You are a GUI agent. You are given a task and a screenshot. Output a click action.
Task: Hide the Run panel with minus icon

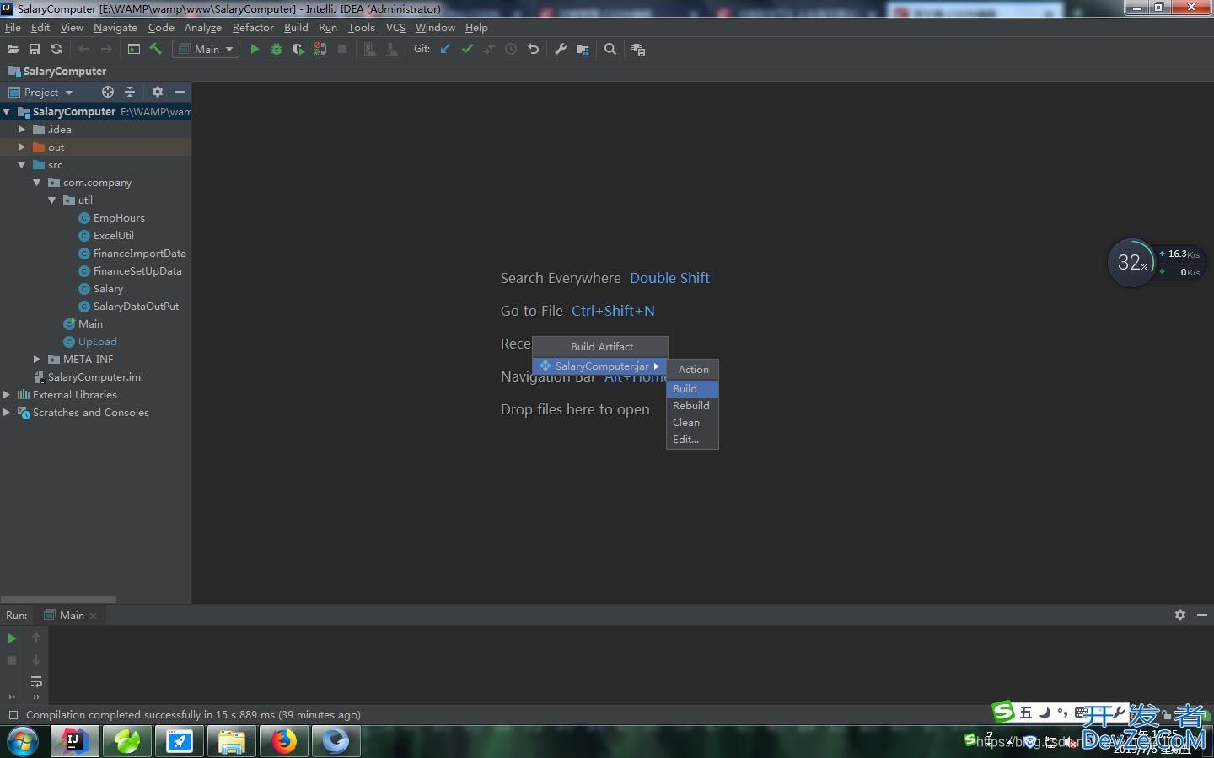[1202, 615]
